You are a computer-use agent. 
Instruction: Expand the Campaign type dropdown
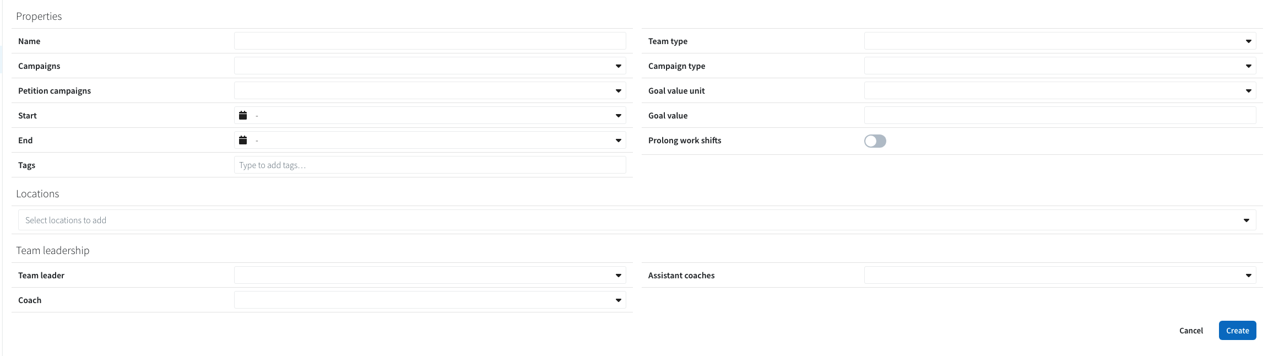(x=1060, y=66)
